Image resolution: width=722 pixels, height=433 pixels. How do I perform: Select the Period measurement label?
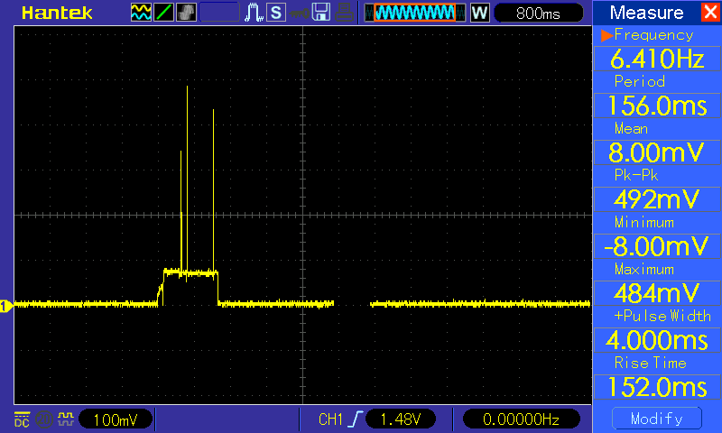(x=640, y=81)
